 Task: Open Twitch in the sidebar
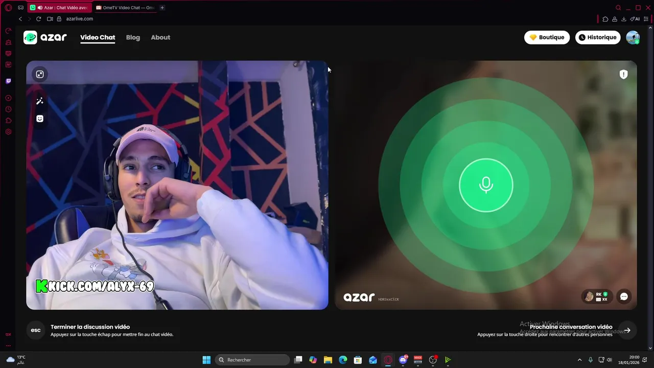coord(8,81)
